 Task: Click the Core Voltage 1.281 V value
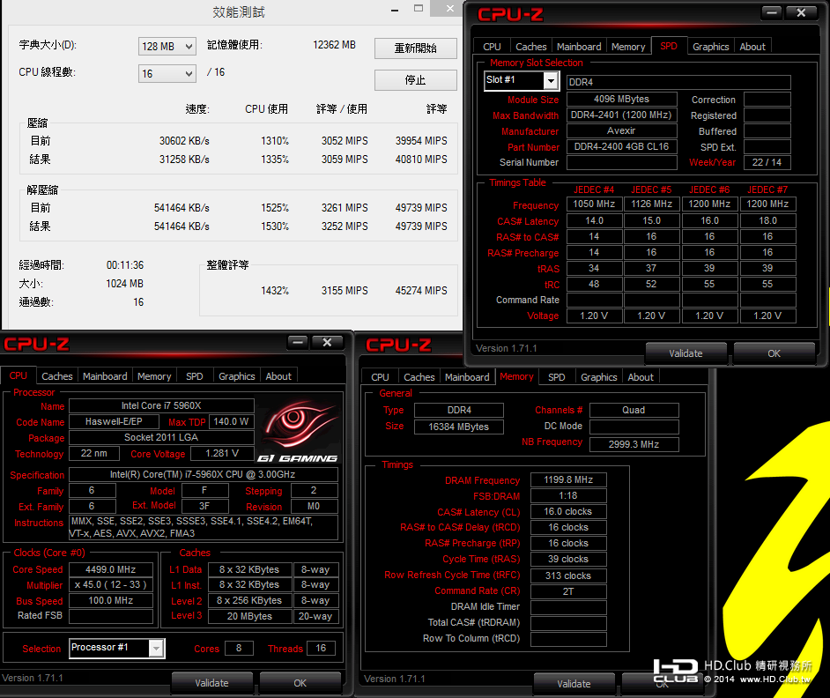(222, 453)
